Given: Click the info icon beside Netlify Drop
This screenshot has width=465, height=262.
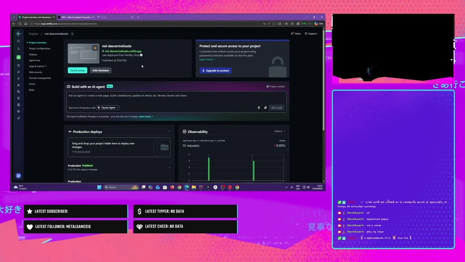Looking at the screenshot, I should click(x=141, y=55).
